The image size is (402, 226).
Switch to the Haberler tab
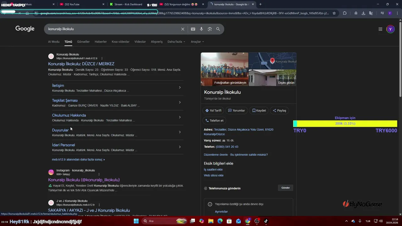pos(101,42)
